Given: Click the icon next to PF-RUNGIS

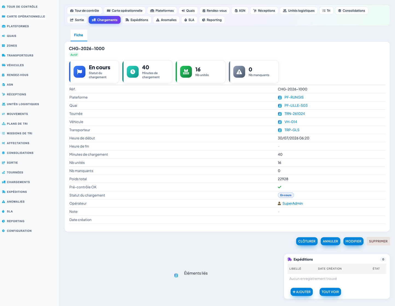Looking at the screenshot, I should (x=280, y=98).
